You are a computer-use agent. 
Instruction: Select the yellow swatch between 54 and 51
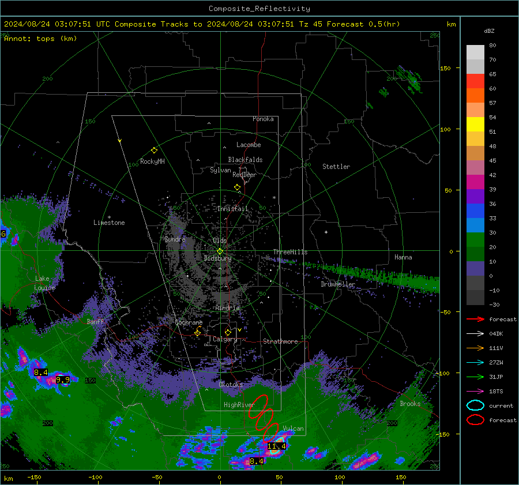[x=475, y=125]
